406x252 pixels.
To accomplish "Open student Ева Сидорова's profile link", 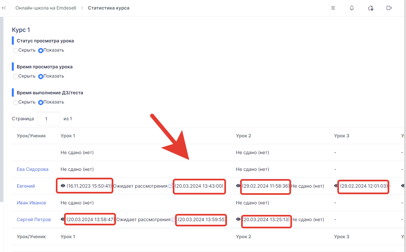I will pos(33,169).
